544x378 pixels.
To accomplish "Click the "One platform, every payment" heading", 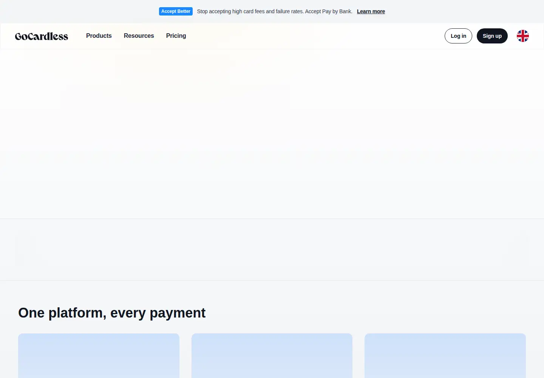I will tap(112, 313).
